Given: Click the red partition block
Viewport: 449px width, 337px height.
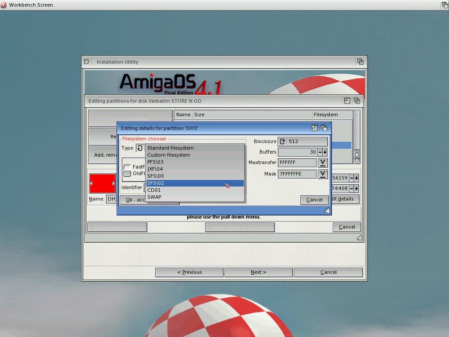Looking at the screenshot, I should 102,183.
